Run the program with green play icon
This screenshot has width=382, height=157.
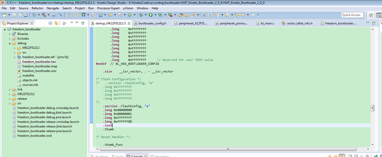(x=150, y=15)
